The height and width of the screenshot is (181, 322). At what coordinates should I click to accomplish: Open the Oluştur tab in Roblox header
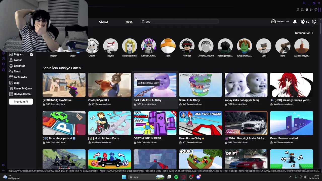point(104,22)
